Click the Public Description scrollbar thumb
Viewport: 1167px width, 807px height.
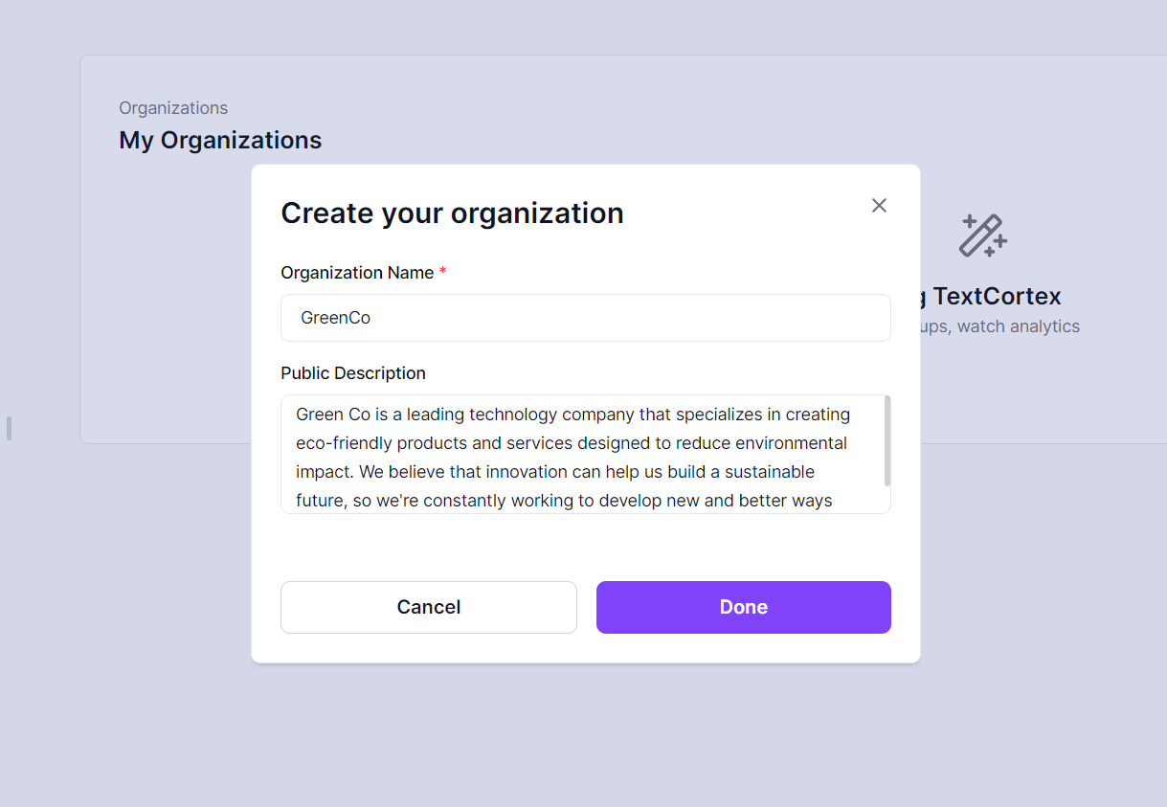pos(887,441)
